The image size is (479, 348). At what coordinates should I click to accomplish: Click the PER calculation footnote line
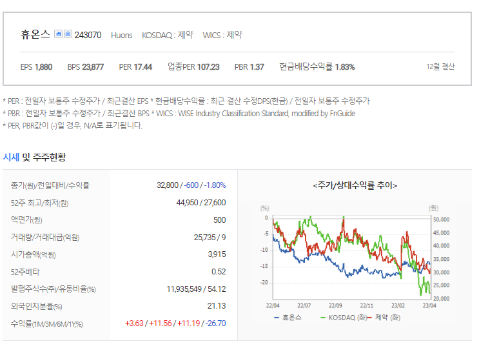pyautogui.click(x=186, y=101)
